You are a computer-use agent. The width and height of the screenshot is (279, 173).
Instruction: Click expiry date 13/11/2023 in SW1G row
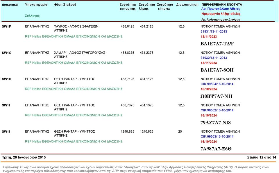click(209, 63)
